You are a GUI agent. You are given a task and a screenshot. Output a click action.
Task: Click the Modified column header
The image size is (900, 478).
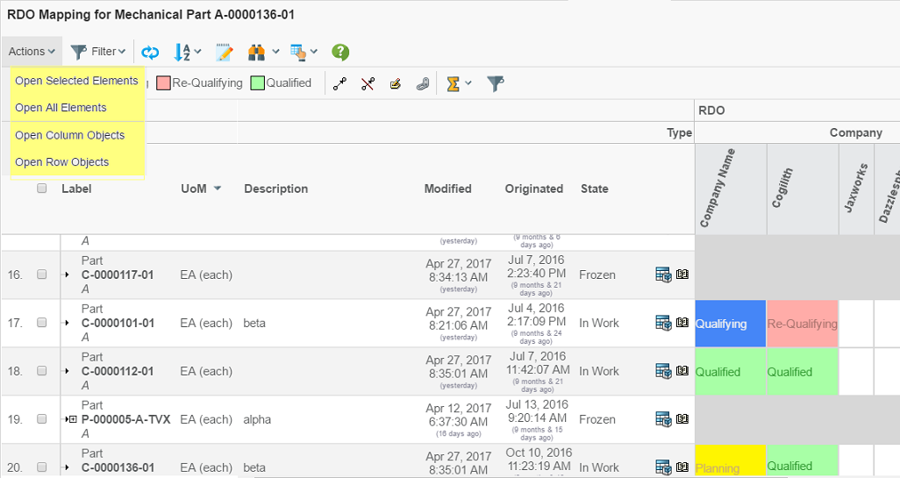(447, 189)
